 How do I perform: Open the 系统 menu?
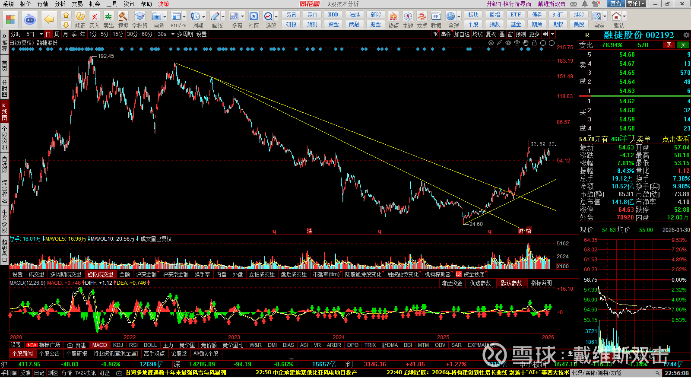tap(8, 4)
